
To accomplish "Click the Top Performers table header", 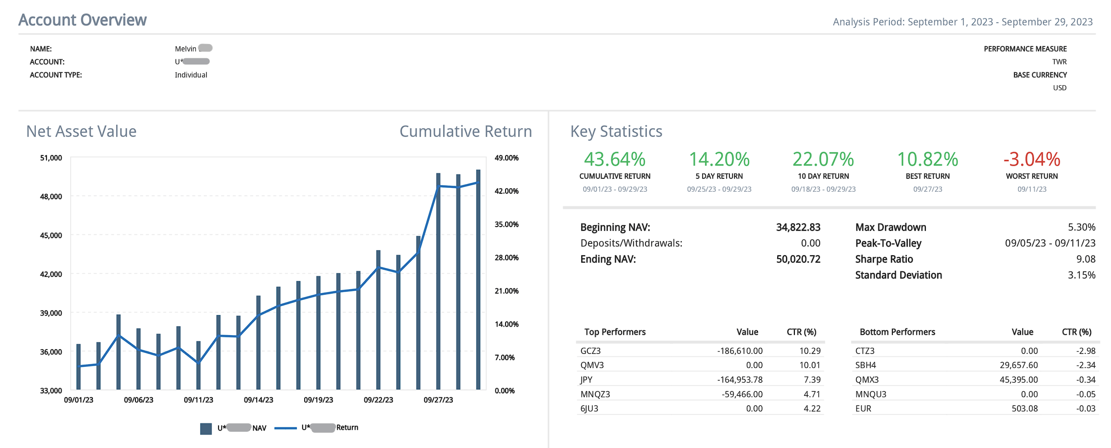I will click(x=615, y=332).
